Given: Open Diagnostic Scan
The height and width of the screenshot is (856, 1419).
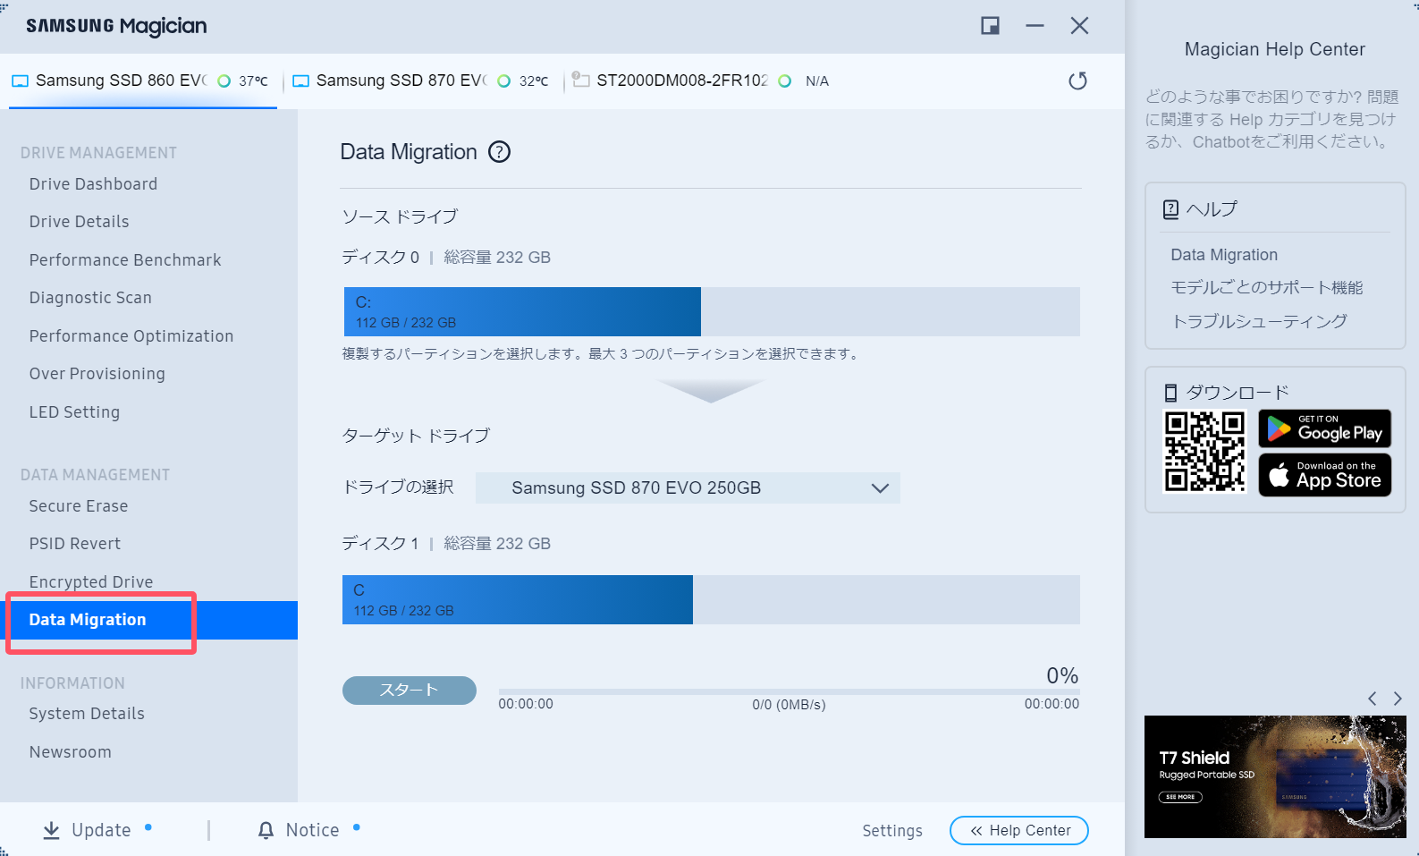Looking at the screenshot, I should 90,298.
